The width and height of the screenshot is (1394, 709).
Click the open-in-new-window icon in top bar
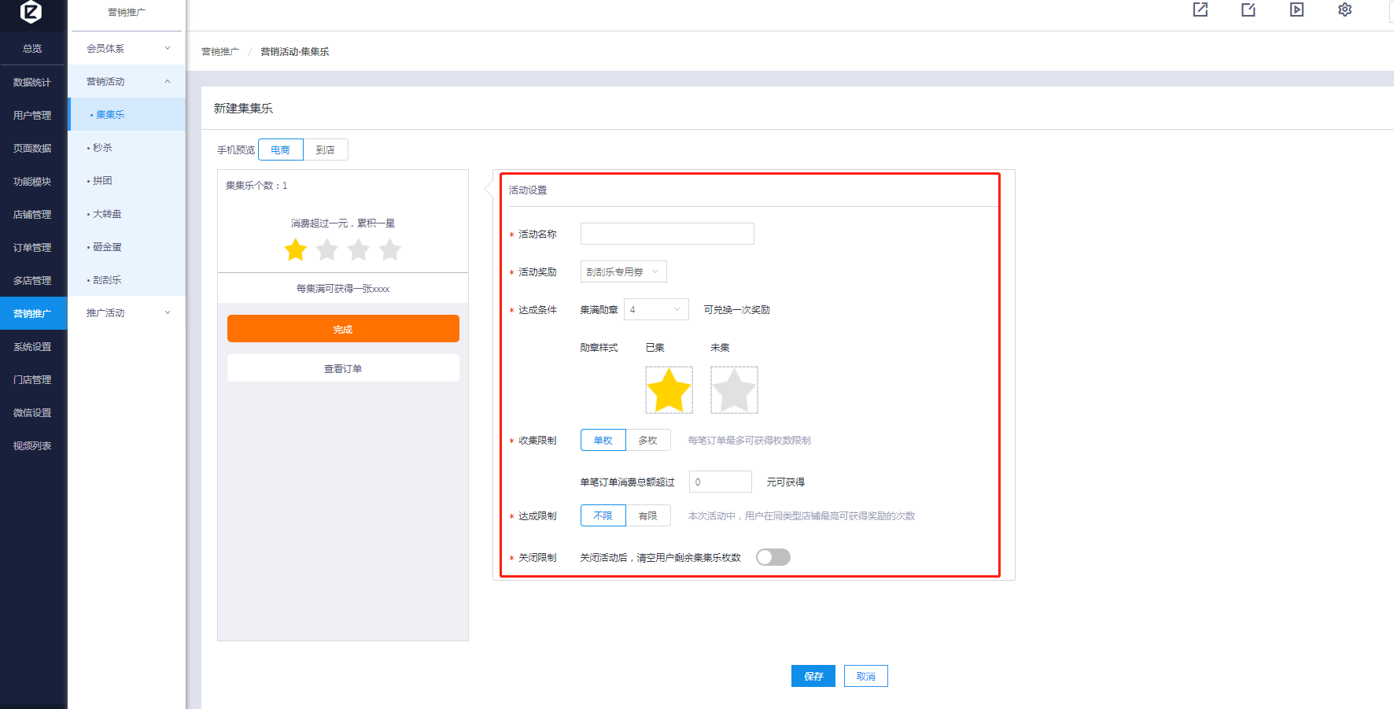(x=1200, y=9)
